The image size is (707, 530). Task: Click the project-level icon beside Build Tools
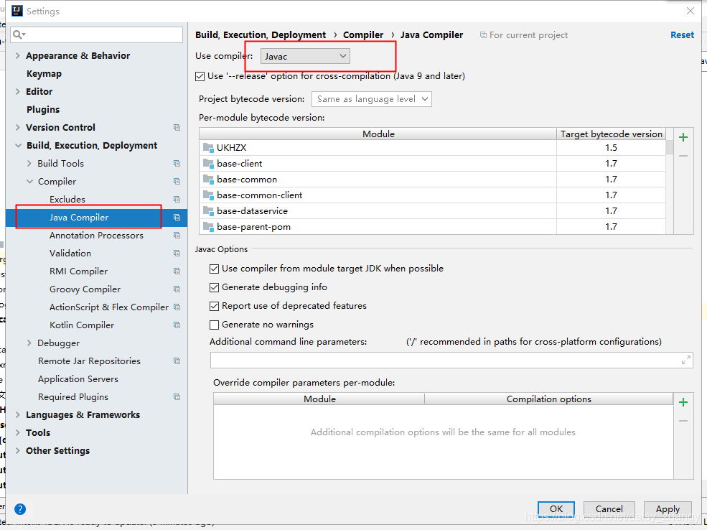(x=177, y=163)
